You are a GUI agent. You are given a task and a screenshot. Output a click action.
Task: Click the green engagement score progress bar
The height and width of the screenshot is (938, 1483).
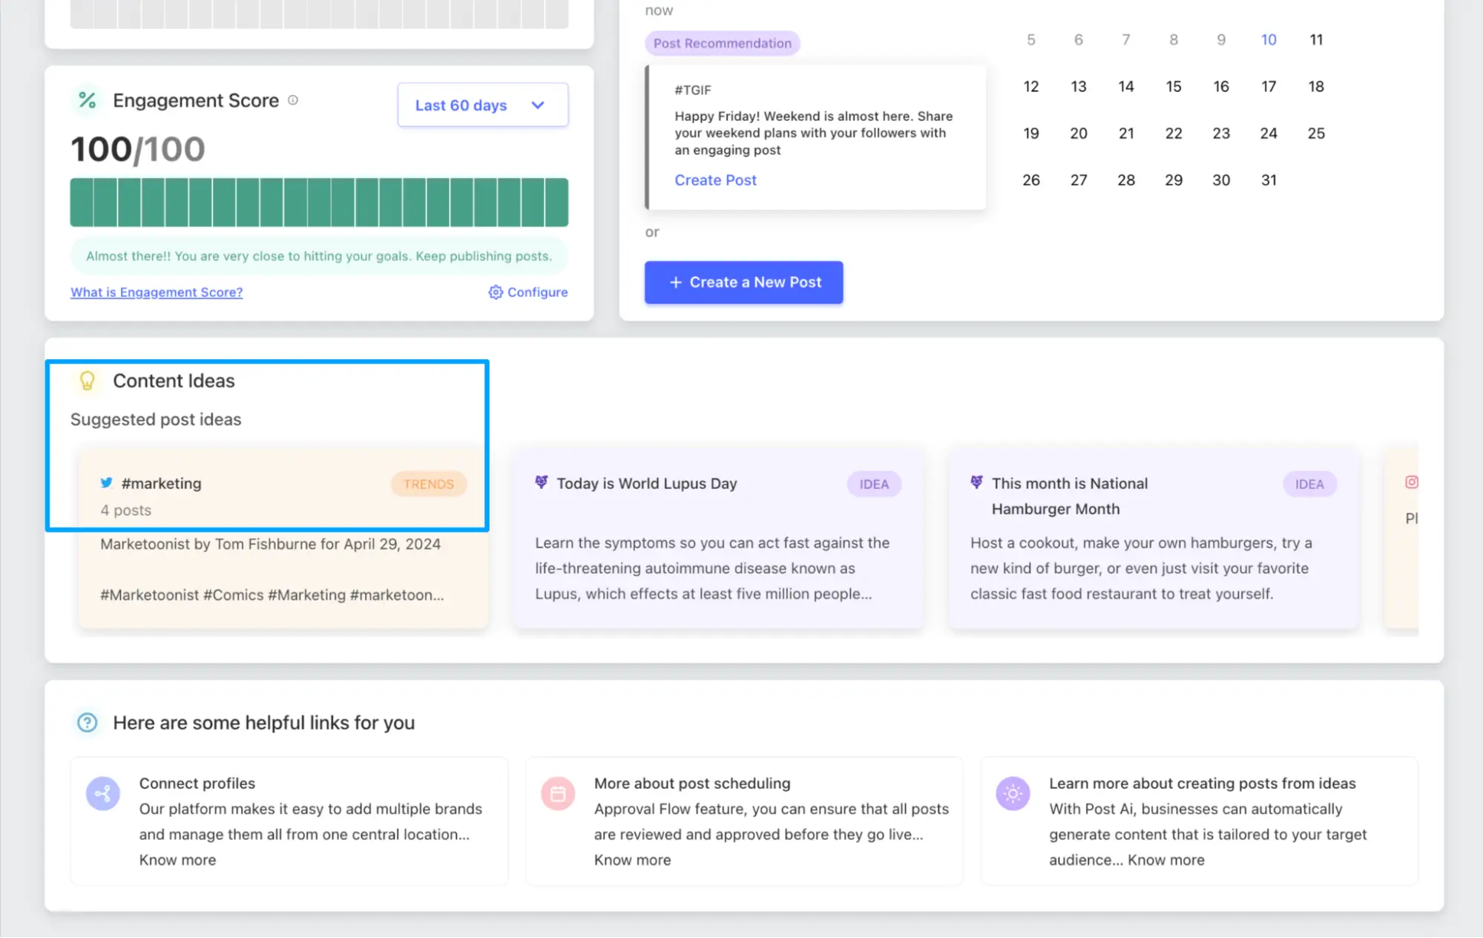pyautogui.click(x=319, y=202)
